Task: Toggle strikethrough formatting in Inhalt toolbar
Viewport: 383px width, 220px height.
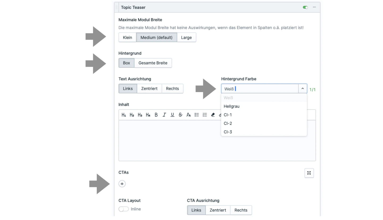Action: (x=180, y=115)
